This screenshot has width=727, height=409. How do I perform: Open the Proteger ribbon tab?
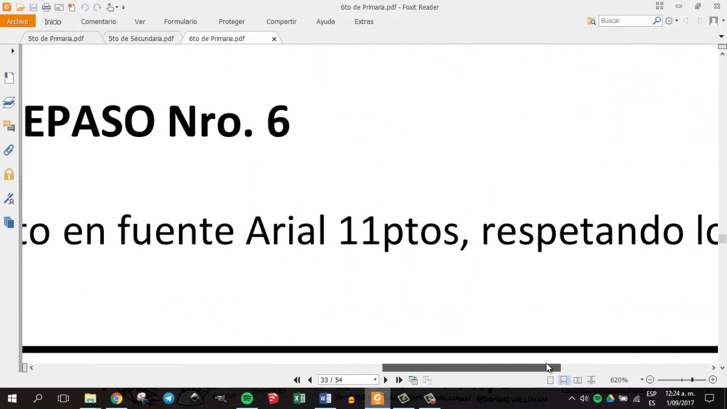tap(232, 22)
